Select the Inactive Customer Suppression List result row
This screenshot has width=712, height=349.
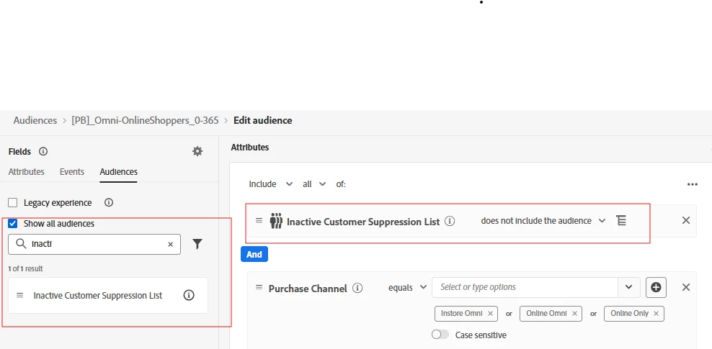coord(108,296)
